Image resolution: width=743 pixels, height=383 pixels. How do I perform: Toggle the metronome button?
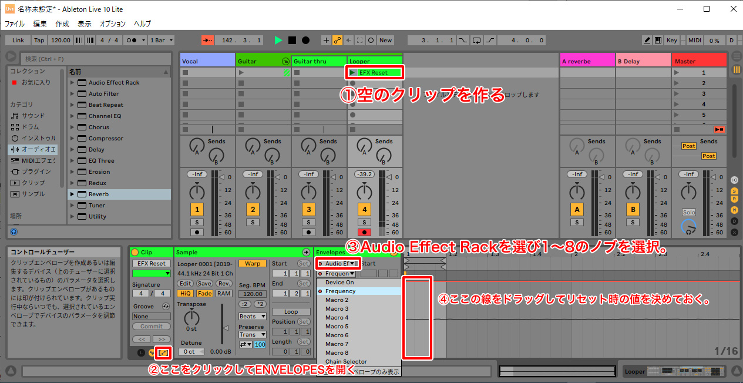[x=131, y=41]
